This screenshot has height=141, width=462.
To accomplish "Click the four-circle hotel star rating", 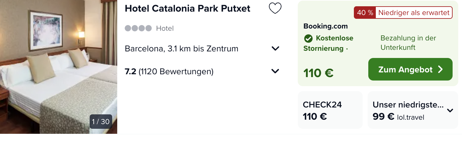I will tap(138, 29).
